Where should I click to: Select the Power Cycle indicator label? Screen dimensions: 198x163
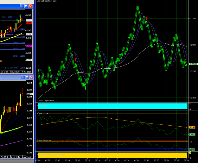[42, 113]
